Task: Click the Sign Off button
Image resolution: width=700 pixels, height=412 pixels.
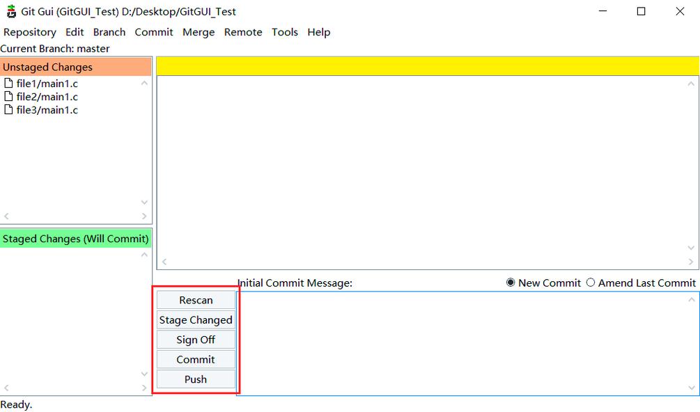Action: point(196,340)
